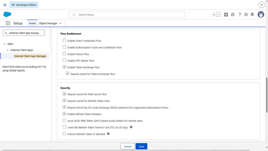Enable Client Credentials Flow checkbox
The width and height of the screenshot is (268, 151).
tap(64, 40)
